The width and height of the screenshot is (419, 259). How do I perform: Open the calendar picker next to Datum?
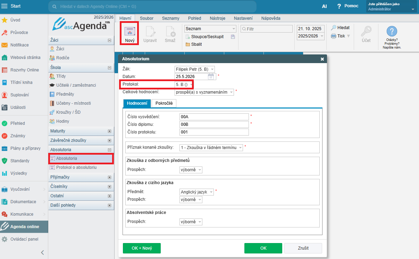point(211,77)
